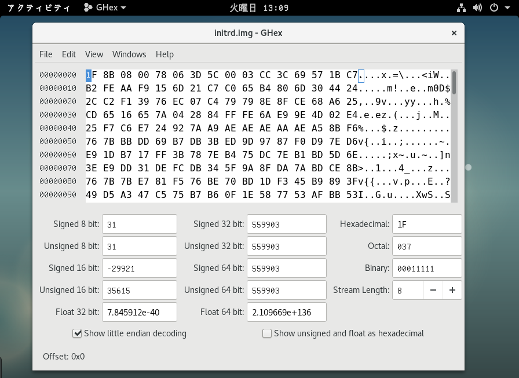Open the Windows menu

pos(129,54)
